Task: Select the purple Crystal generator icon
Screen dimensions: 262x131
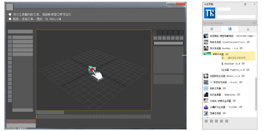Action: point(206,107)
